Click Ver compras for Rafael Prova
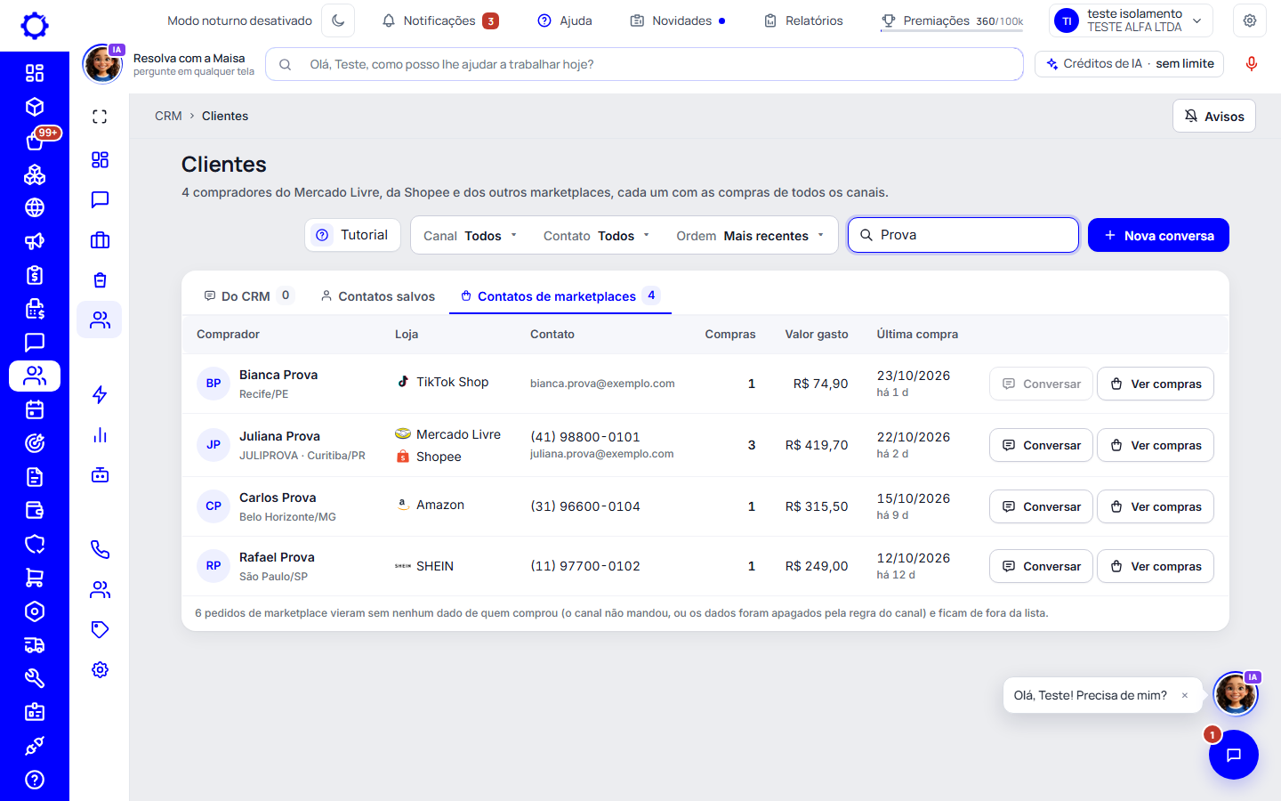This screenshot has height=801, width=1281. tap(1156, 566)
